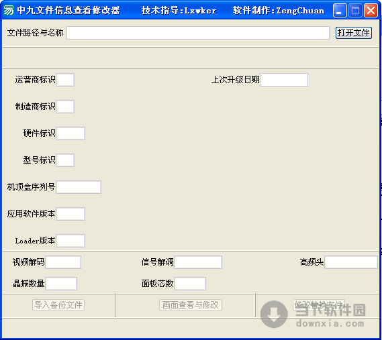Image resolution: width=382 pixels, height=340 pixels.
Task: Click into the 硬件标识 field
Action: coord(70,133)
